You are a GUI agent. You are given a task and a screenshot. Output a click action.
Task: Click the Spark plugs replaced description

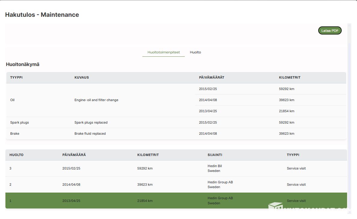(x=91, y=122)
